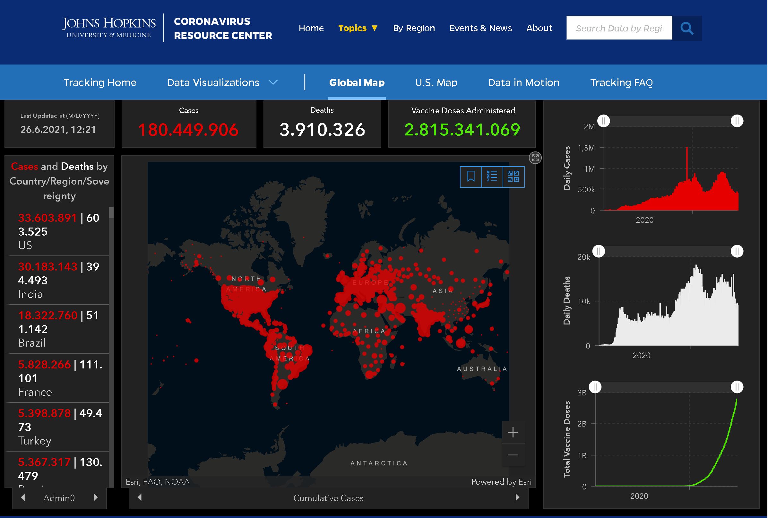
Task: Select the Global Map tab
Action: (357, 82)
